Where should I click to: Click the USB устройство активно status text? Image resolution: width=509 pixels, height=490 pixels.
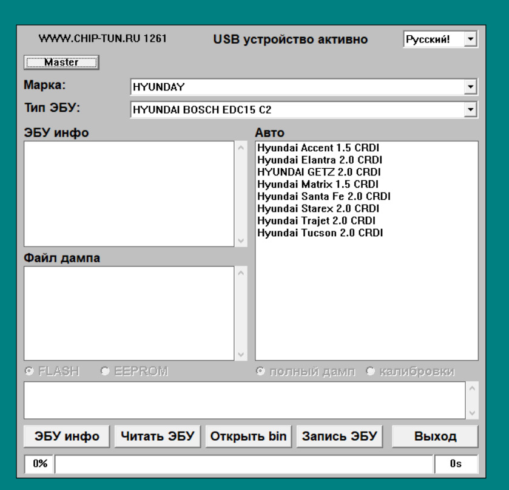click(290, 39)
